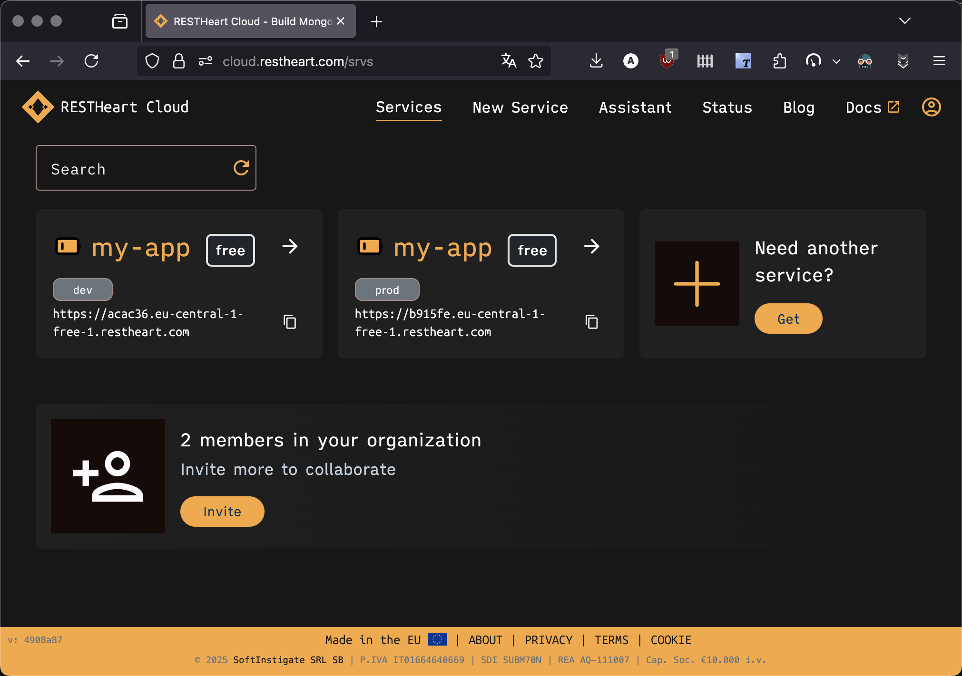Open Docs via the external link icon
The image size is (962, 676).
(x=893, y=106)
